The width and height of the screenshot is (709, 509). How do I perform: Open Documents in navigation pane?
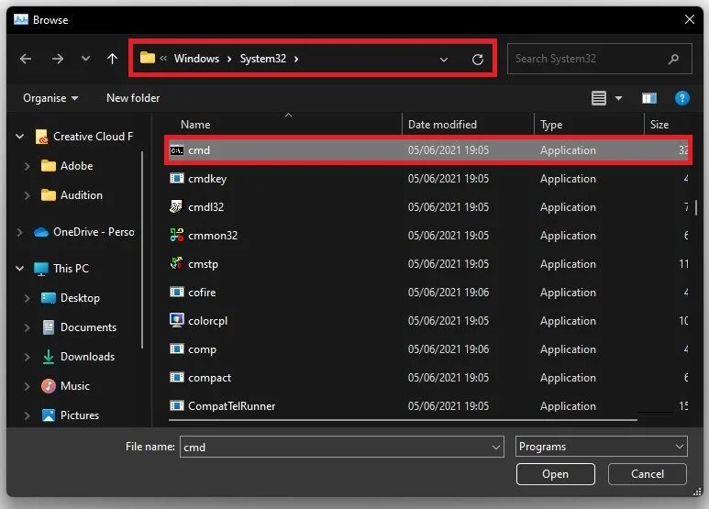(x=79, y=327)
